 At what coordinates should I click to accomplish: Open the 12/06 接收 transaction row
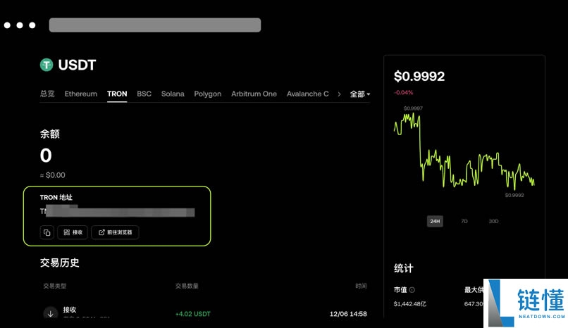coord(204,313)
